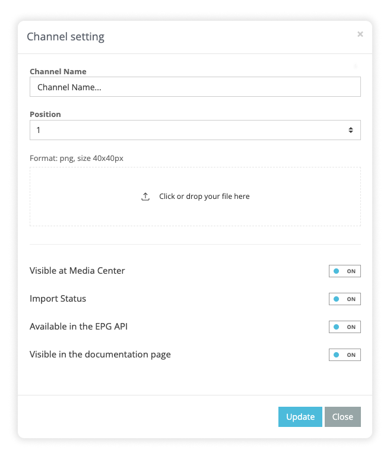This screenshot has height=459, width=390.
Task: Dismiss dialog using the X icon
Action: (x=360, y=34)
